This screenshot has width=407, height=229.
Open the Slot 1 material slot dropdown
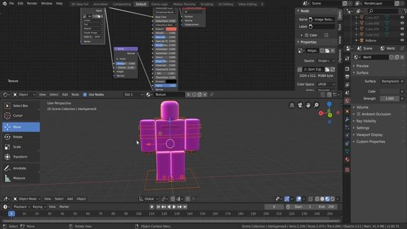(x=133, y=95)
